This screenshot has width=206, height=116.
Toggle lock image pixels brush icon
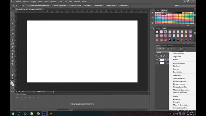[164, 56]
